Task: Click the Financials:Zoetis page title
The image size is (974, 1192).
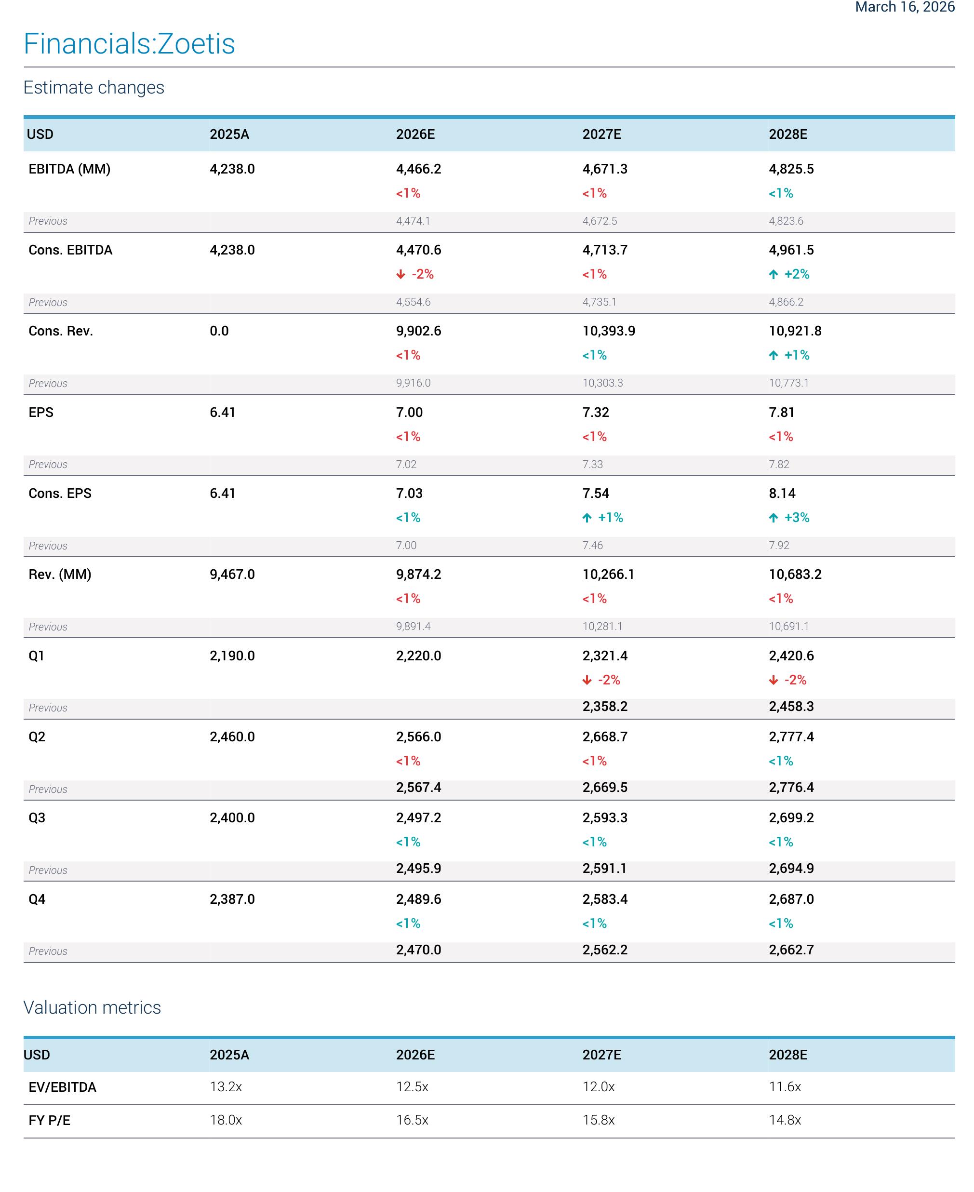Action: [130, 44]
